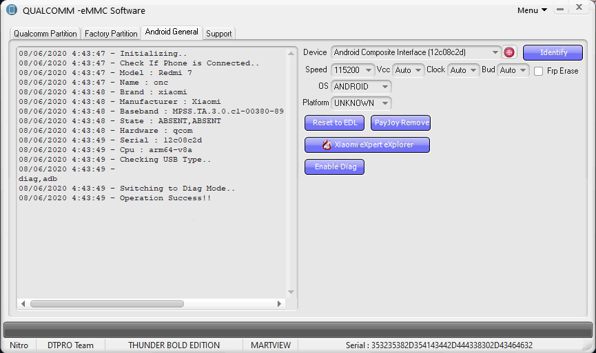The image size is (596, 353).
Task: Click the log horizontal scrollbar thumb
Action: (x=107, y=303)
